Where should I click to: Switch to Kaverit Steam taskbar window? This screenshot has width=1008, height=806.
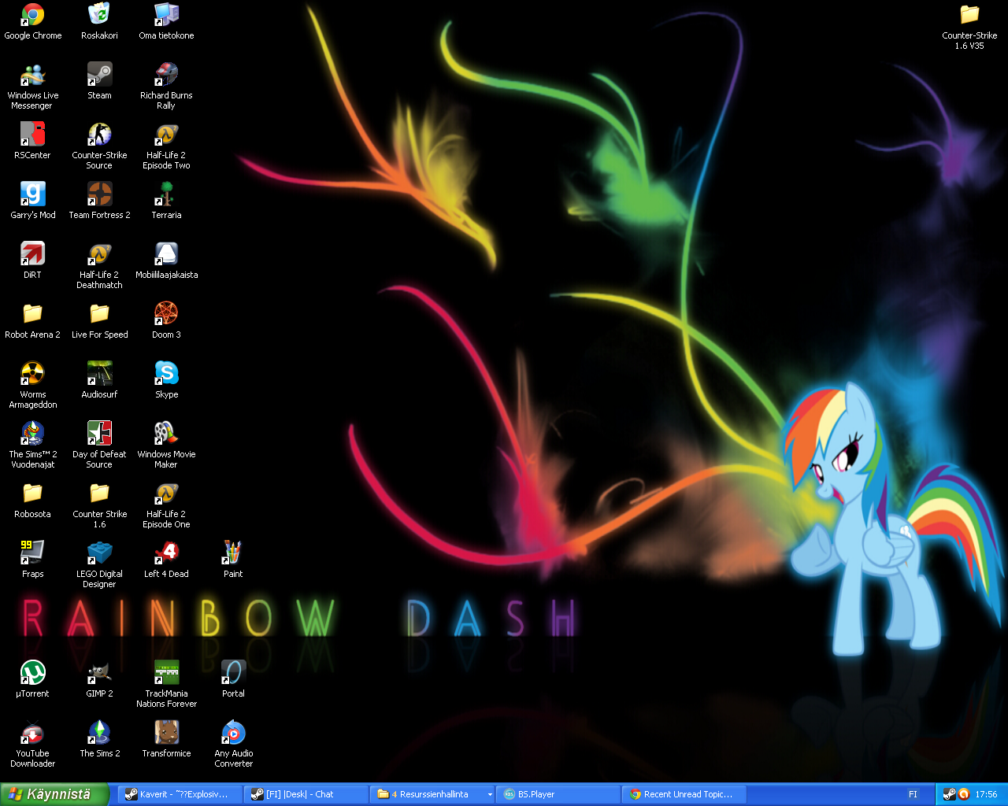click(x=180, y=794)
